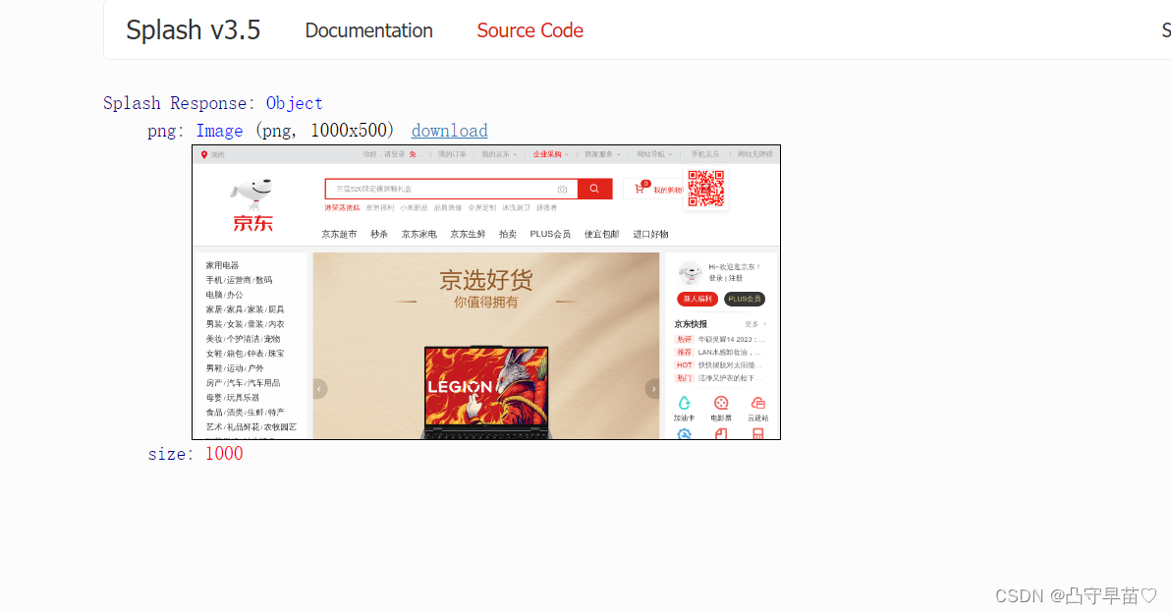The width and height of the screenshot is (1171, 614).
Task: Select the 房产/汽车/汽车用品 category
Action: 243,382
